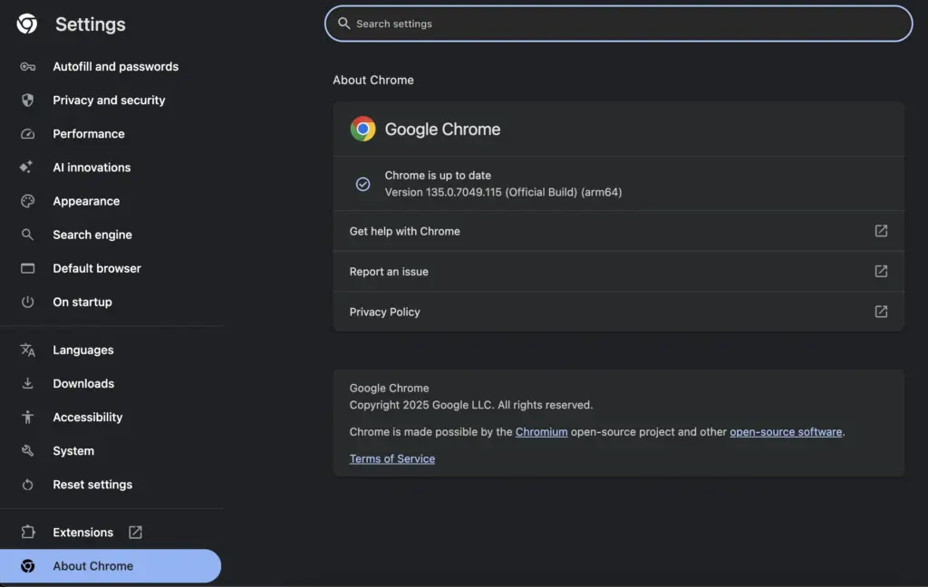This screenshot has height=587, width=928.
Task: Click the Chrome logo beside Settings title
Action: [26, 24]
